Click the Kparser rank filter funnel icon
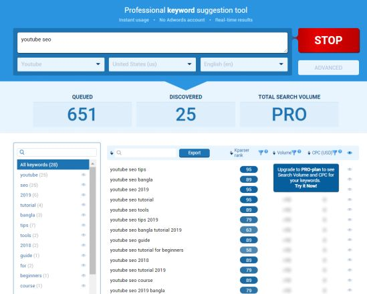 pos(261,153)
